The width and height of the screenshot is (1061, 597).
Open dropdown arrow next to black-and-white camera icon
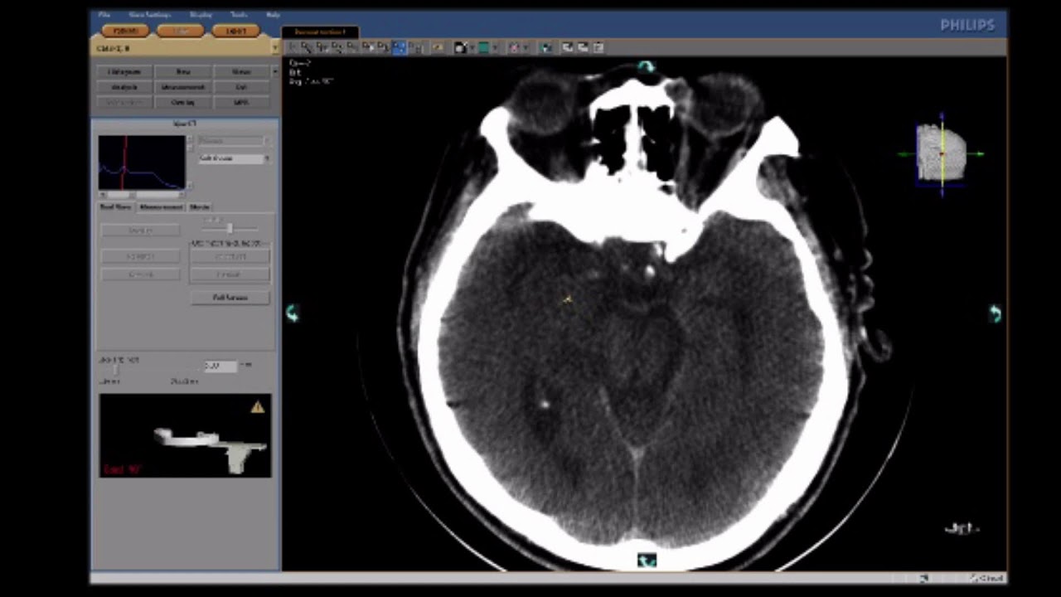pyautogui.click(x=472, y=47)
